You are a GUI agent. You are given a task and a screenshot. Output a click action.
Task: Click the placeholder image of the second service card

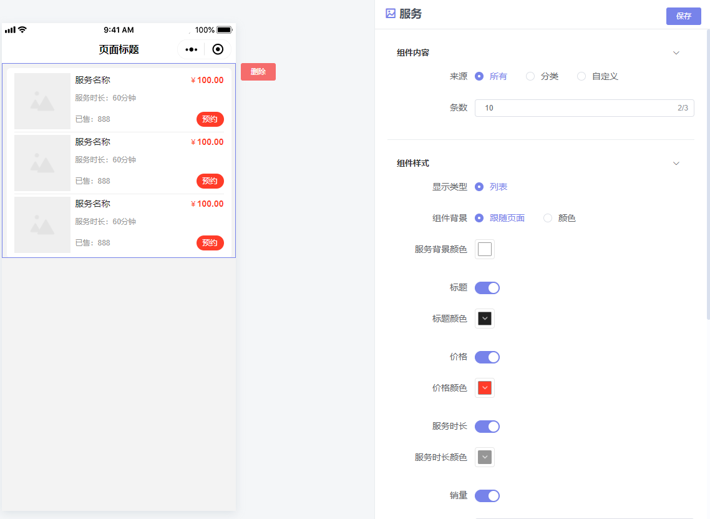point(42,163)
